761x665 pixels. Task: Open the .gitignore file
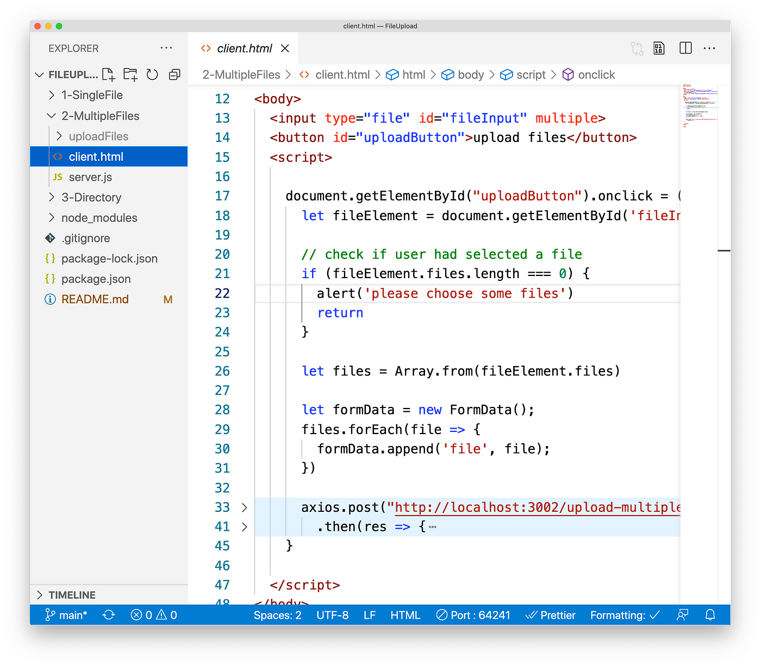(109, 238)
